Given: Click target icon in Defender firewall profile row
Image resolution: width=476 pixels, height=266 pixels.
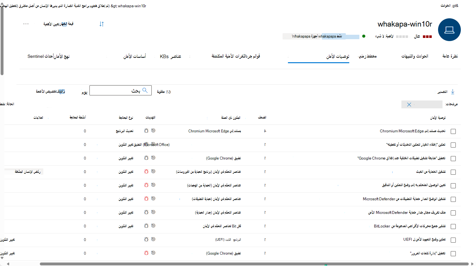Looking at the screenshot, I should pyautogui.click(x=153, y=212).
